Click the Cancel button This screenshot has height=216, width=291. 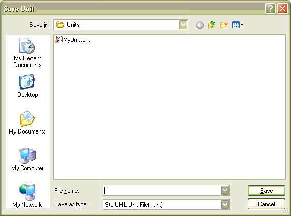pos(266,204)
